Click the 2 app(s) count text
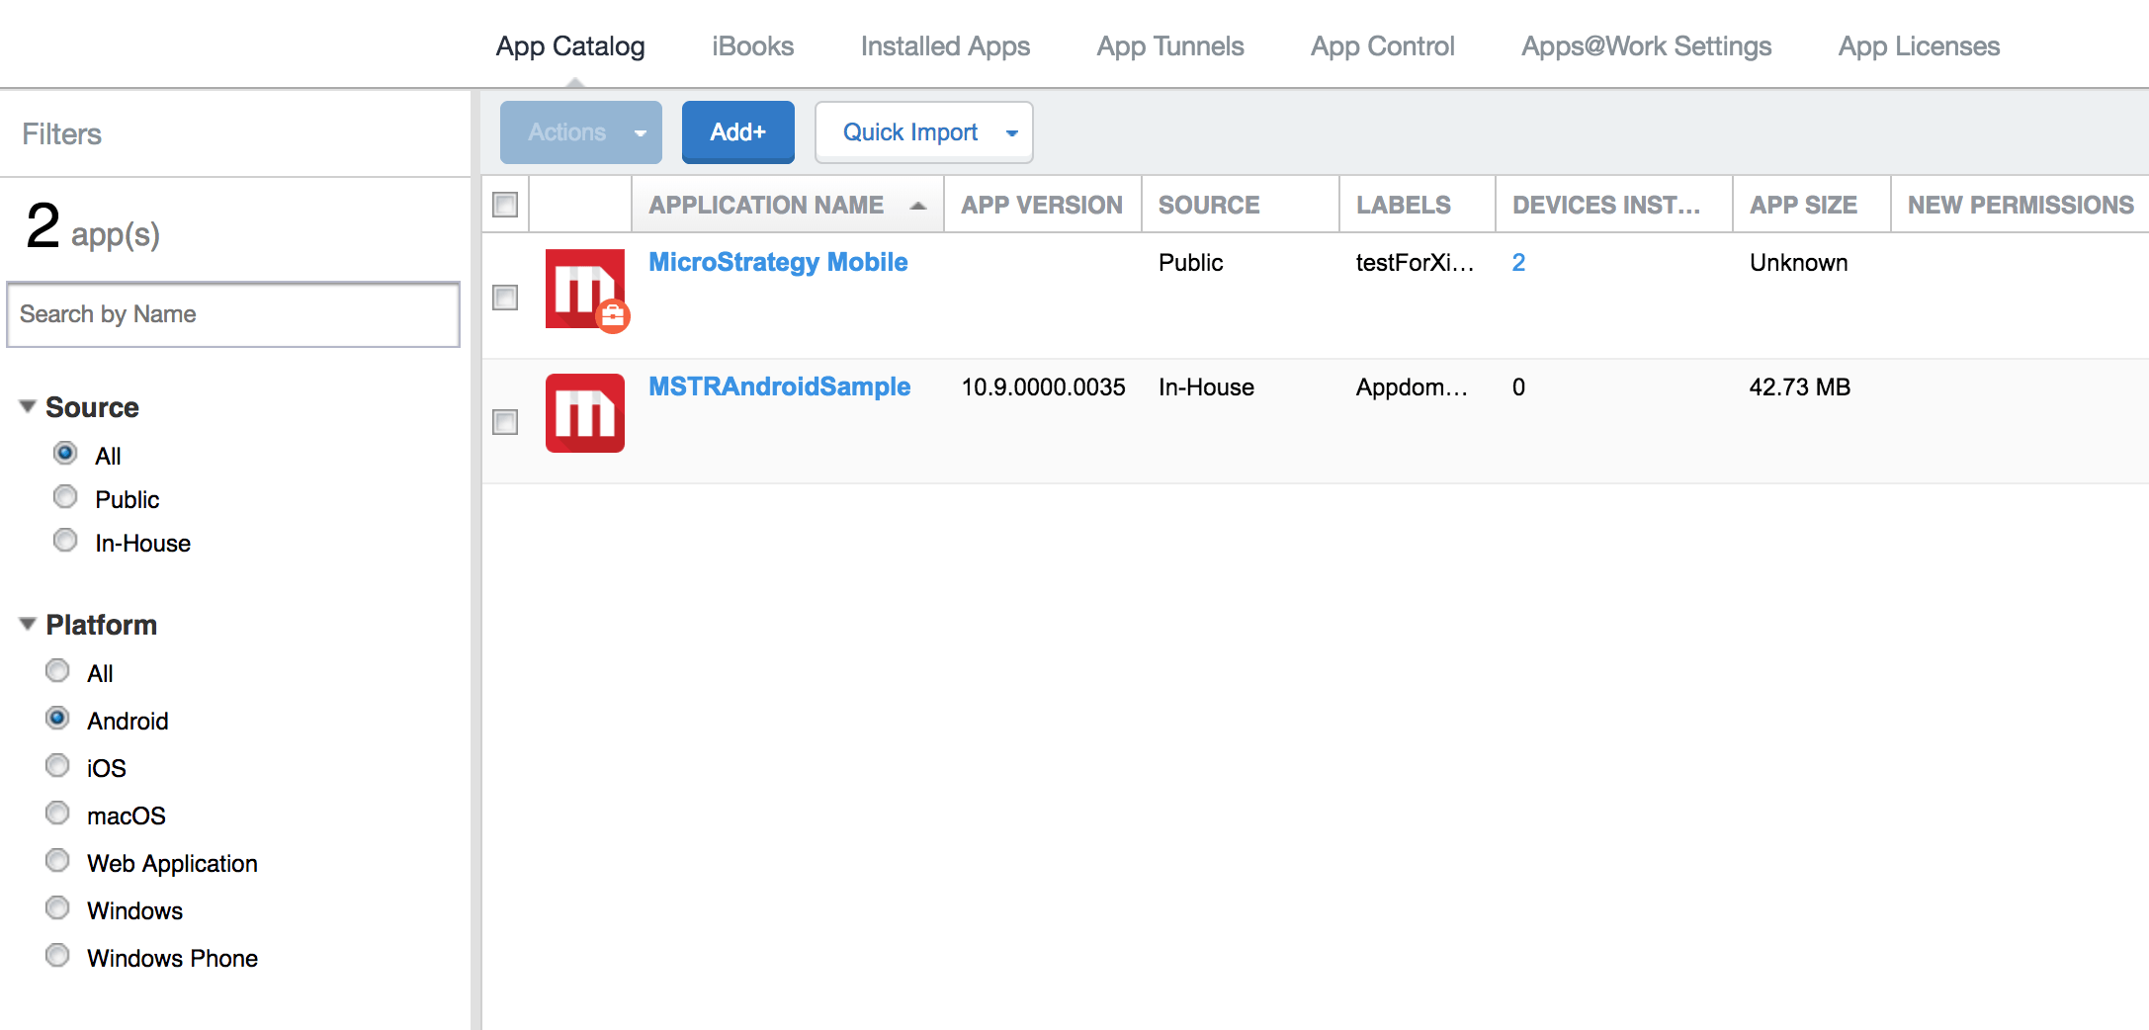 [x=93, y=226]
